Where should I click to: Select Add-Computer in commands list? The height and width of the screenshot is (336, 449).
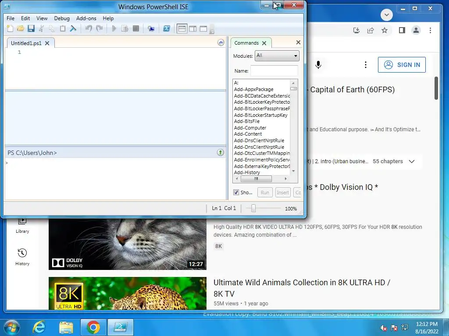pos(250,128)
